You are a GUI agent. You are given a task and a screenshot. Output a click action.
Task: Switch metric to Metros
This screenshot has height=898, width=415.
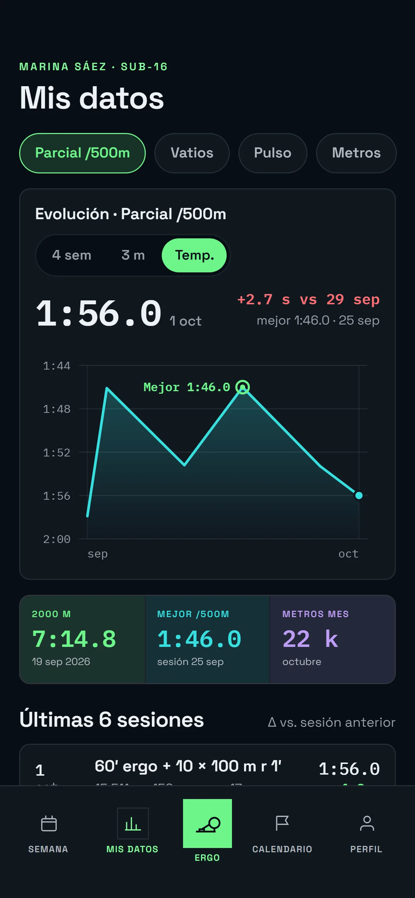coord(356,153)
